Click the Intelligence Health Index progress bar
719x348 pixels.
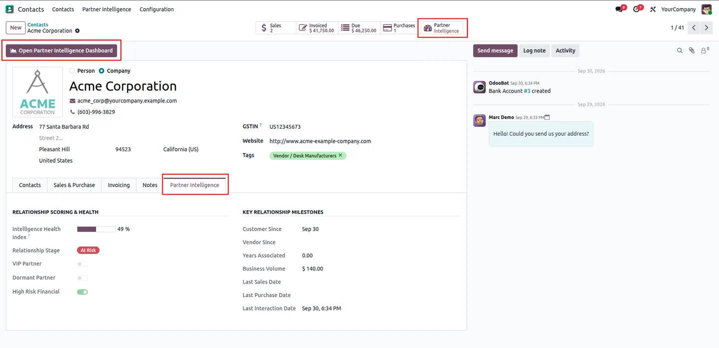click(x=96, y=229)
